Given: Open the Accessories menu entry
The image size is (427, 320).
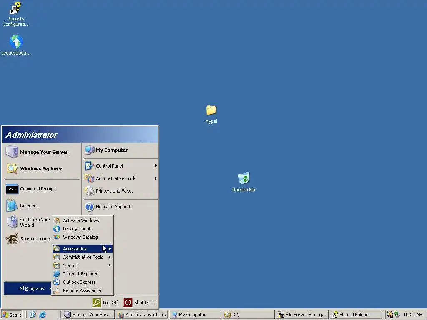Looking at the screenshot, I should pos(83,249).
